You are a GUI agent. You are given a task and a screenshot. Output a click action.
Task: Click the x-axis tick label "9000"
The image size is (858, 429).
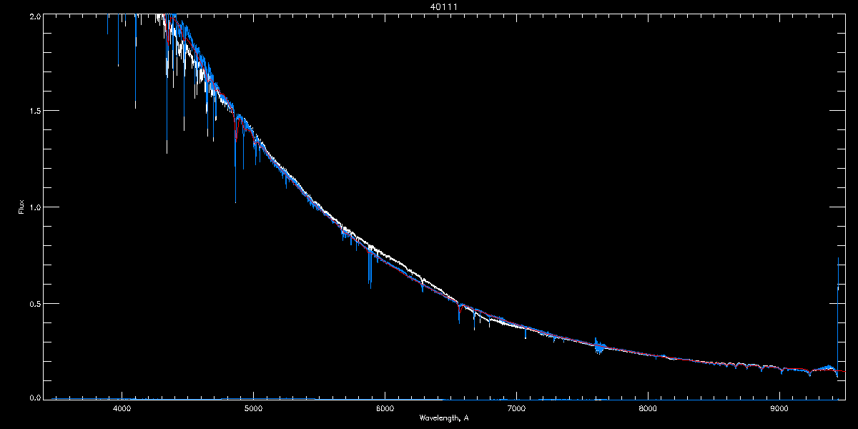[779, 408]
